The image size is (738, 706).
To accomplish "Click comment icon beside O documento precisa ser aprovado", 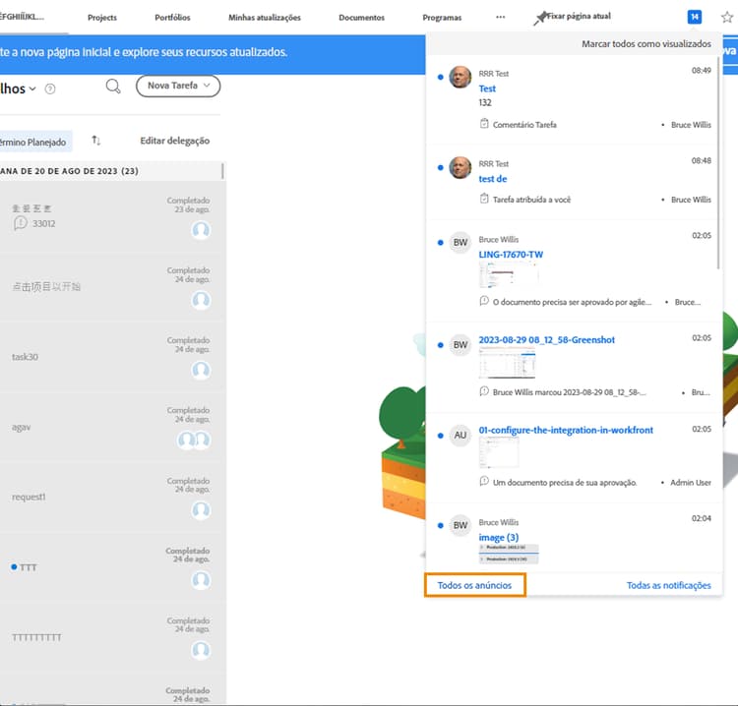I will 484,301.
